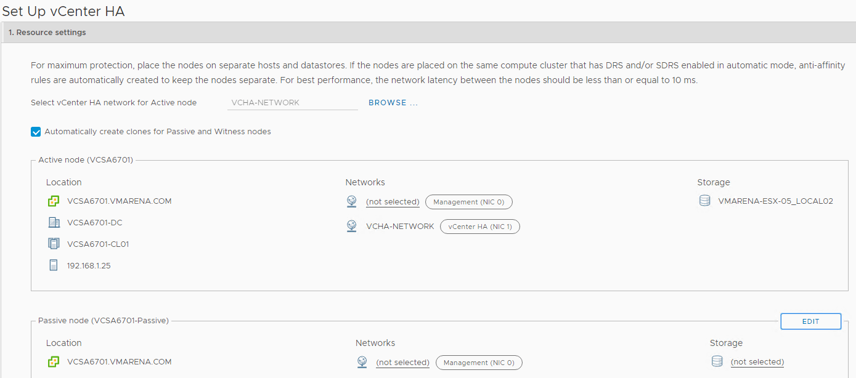The height and width of the screenshot is (378, 856).
Task: Click the vCenter icon beside Active node VCSA6701.VMARENA.COM
Action: 54,201
